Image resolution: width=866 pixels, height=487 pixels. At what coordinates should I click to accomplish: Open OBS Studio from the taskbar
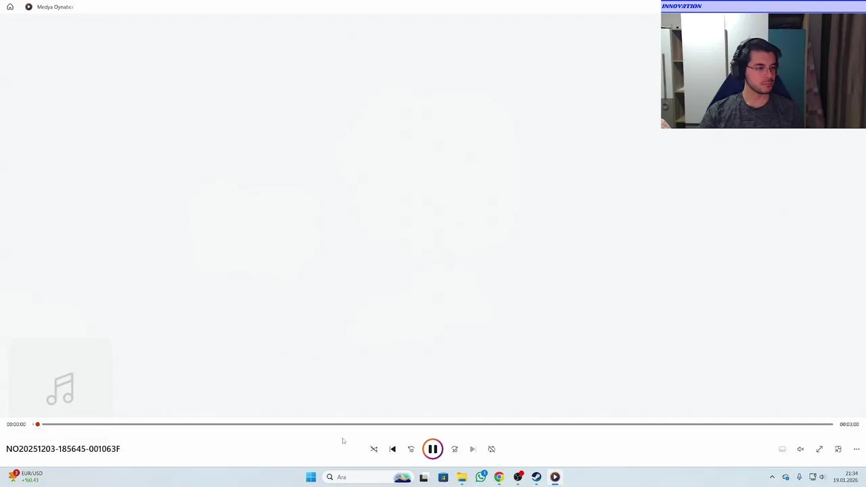(x=518, y=477)
